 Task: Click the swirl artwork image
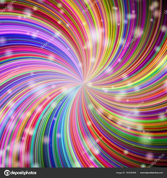[83, 84]
